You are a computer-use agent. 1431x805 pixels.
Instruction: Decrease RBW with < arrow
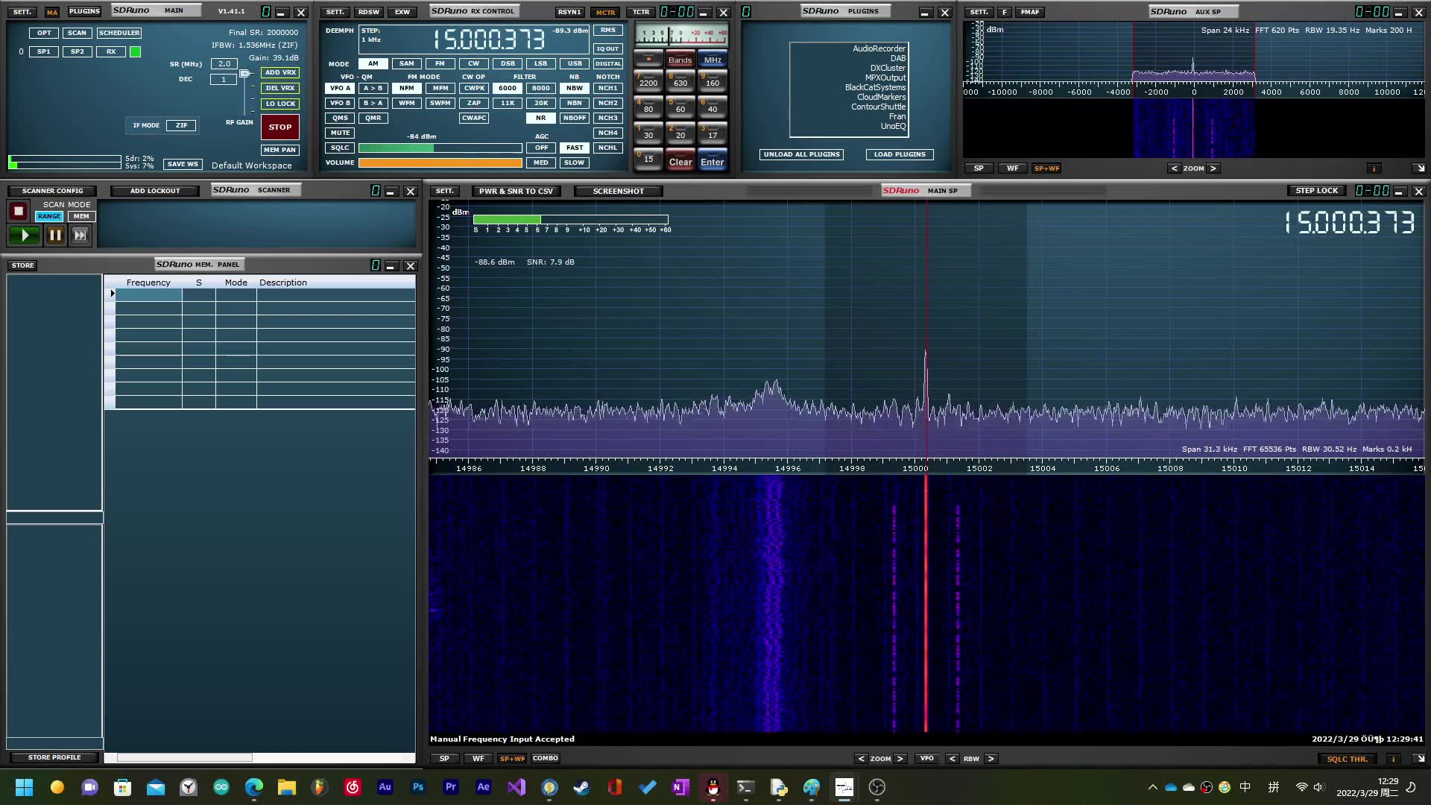pyautogui.click(x=952, y=759)
